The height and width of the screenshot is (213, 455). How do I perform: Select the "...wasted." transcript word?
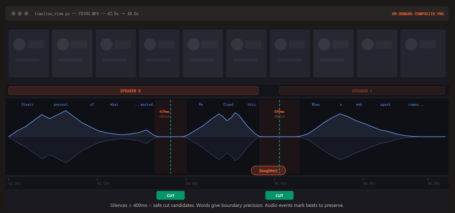144,105
